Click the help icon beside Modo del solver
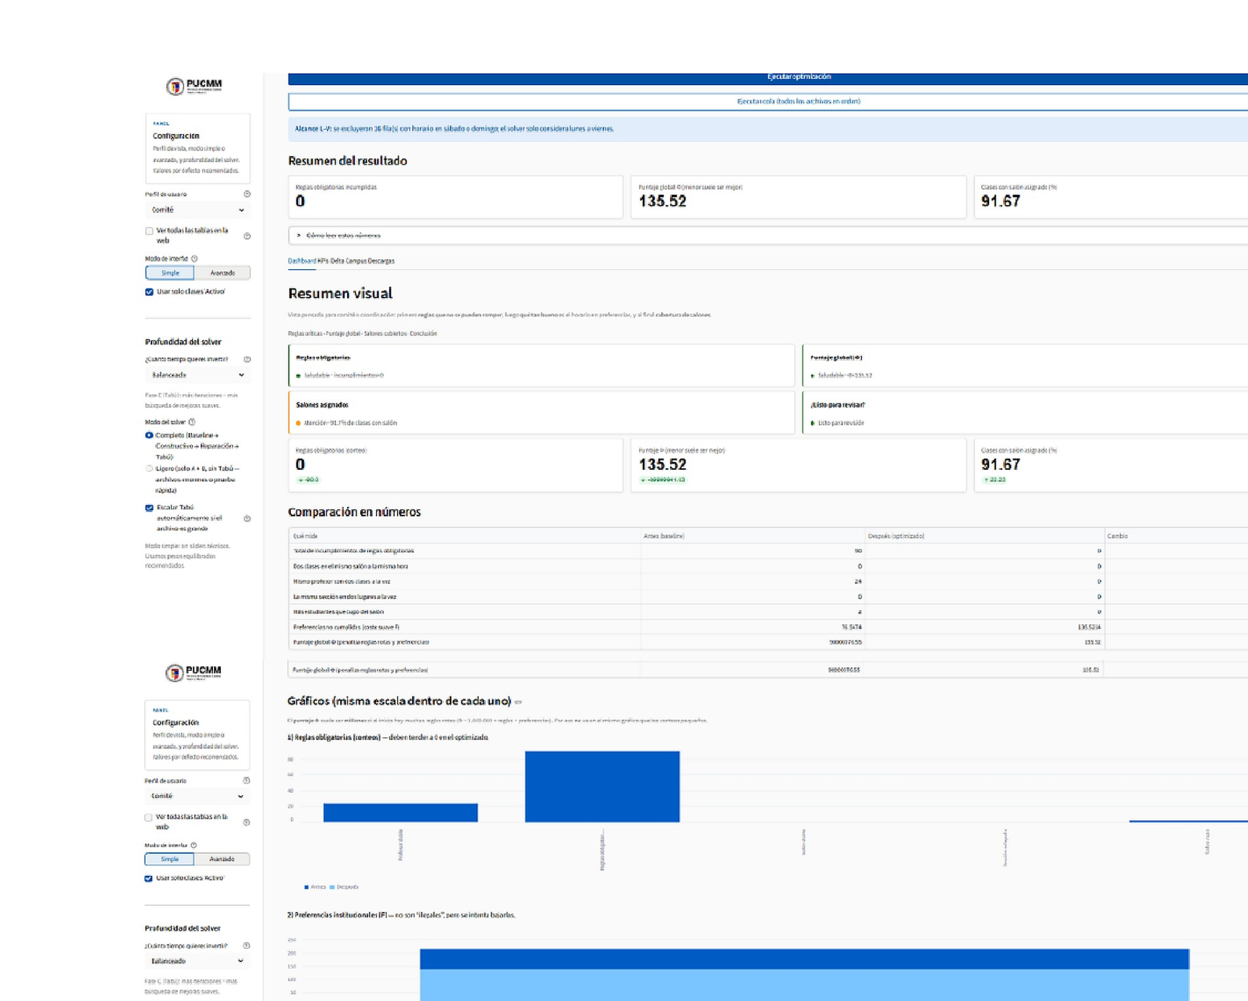 [192, 421]
